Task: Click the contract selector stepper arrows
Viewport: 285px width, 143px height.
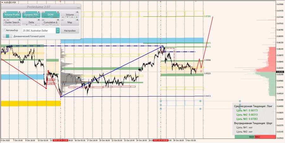Action: [58, 30]
